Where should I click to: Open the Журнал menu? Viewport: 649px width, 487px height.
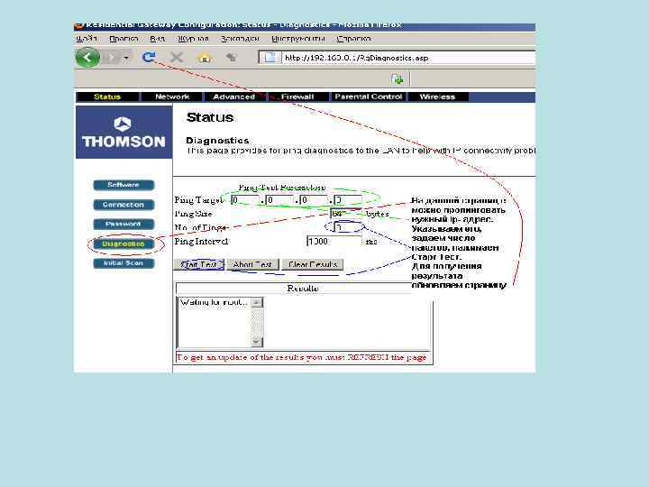click(x=193, y=39)
